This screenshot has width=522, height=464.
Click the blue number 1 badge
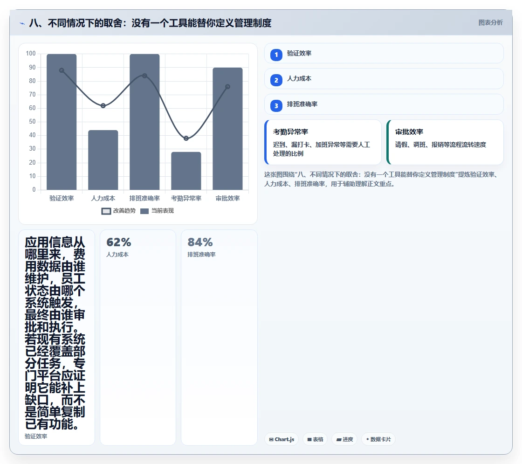tap(276, 55)
